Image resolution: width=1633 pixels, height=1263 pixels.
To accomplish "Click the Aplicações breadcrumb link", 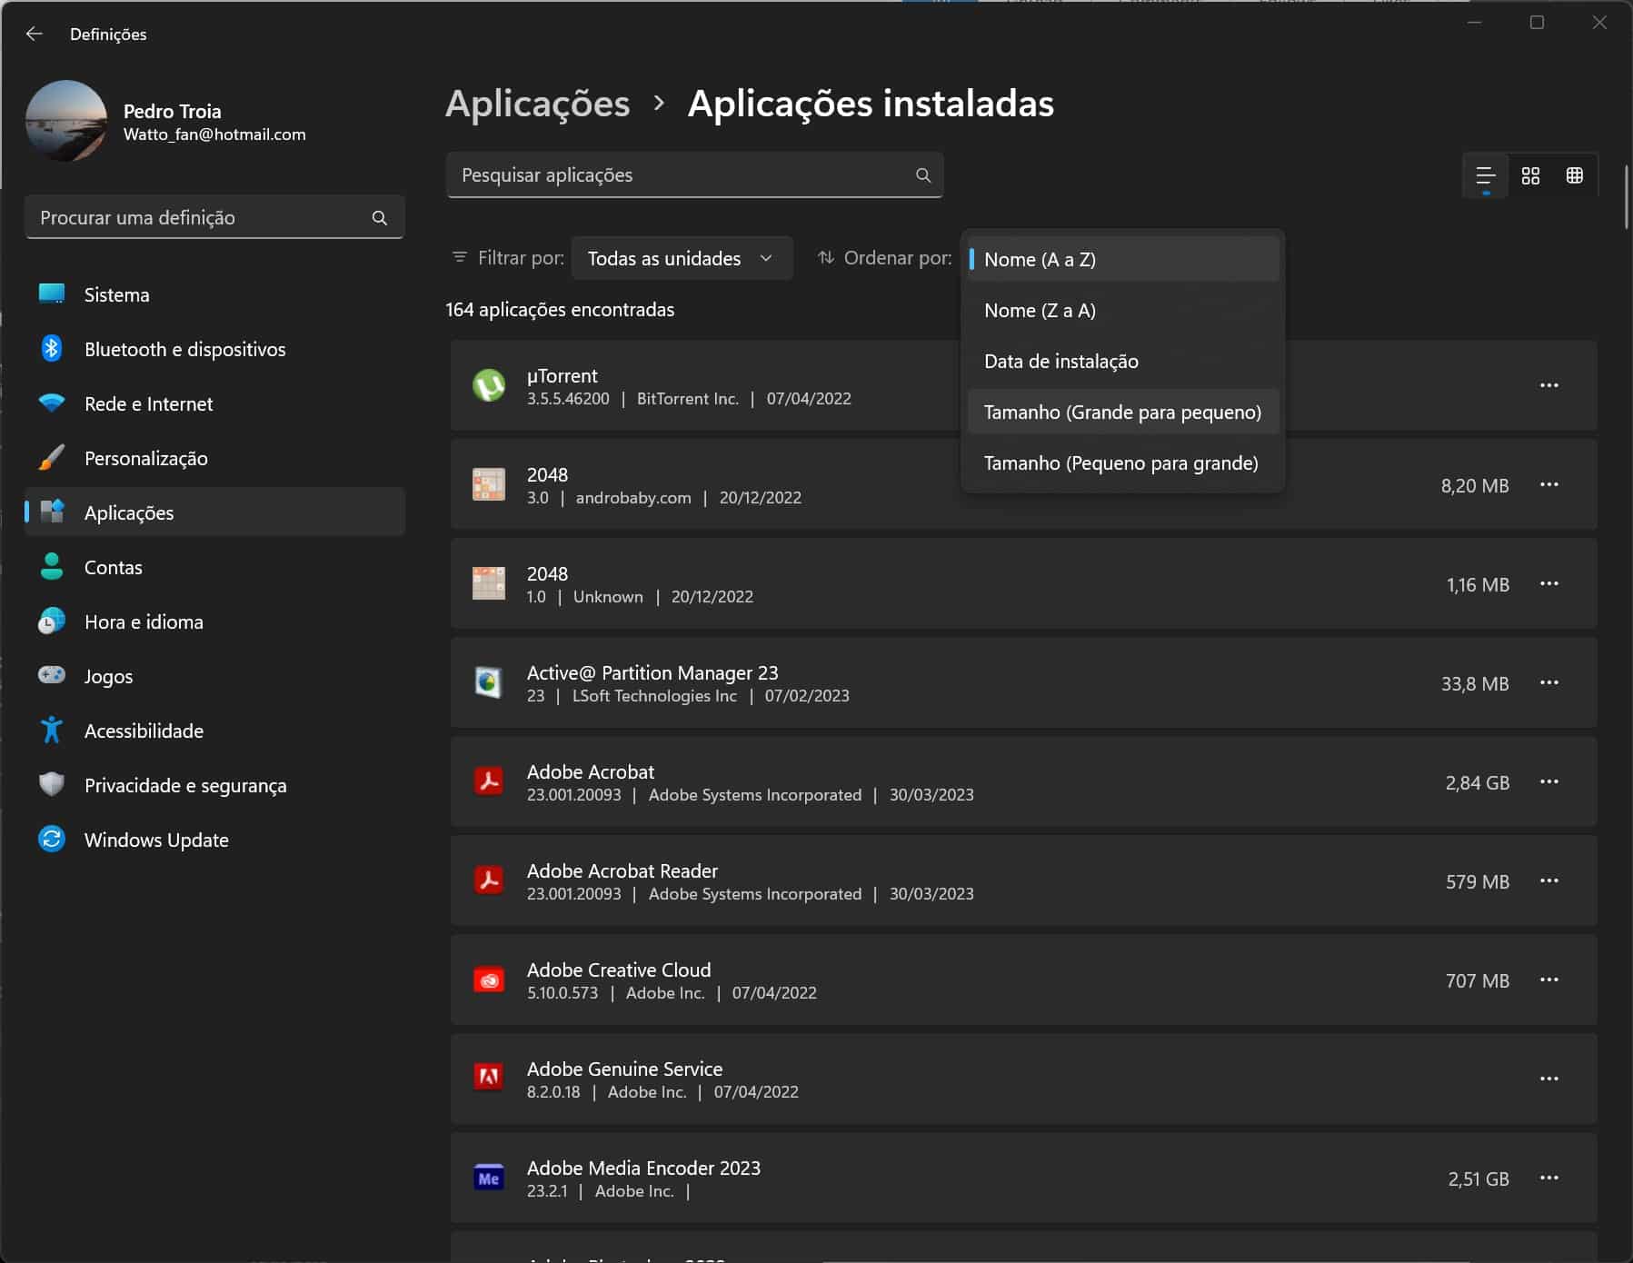I will click(537, 104).
